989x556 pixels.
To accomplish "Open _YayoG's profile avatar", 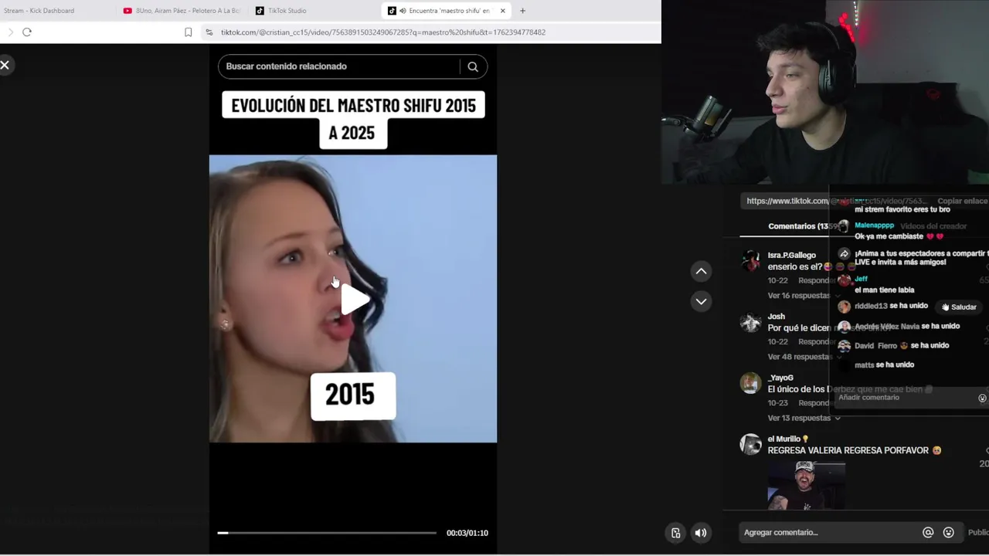I will pos(750,383).
